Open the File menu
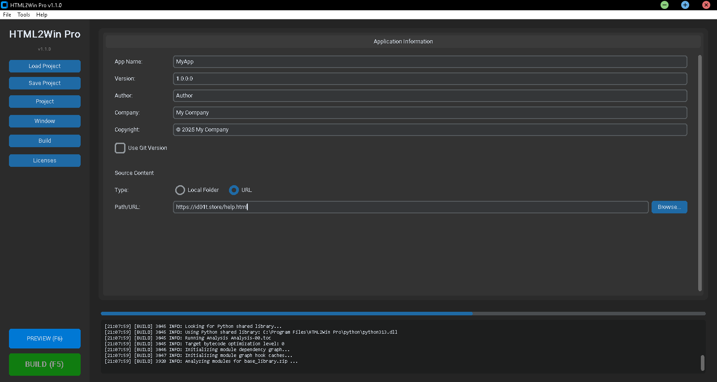 7,15
